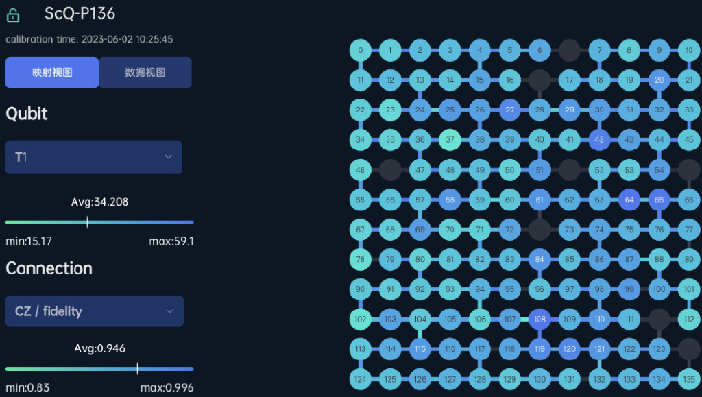Select qubit node 108
The height and width of the screenshot is (397, 702).
pyautogui.click(x=540, y=319)
